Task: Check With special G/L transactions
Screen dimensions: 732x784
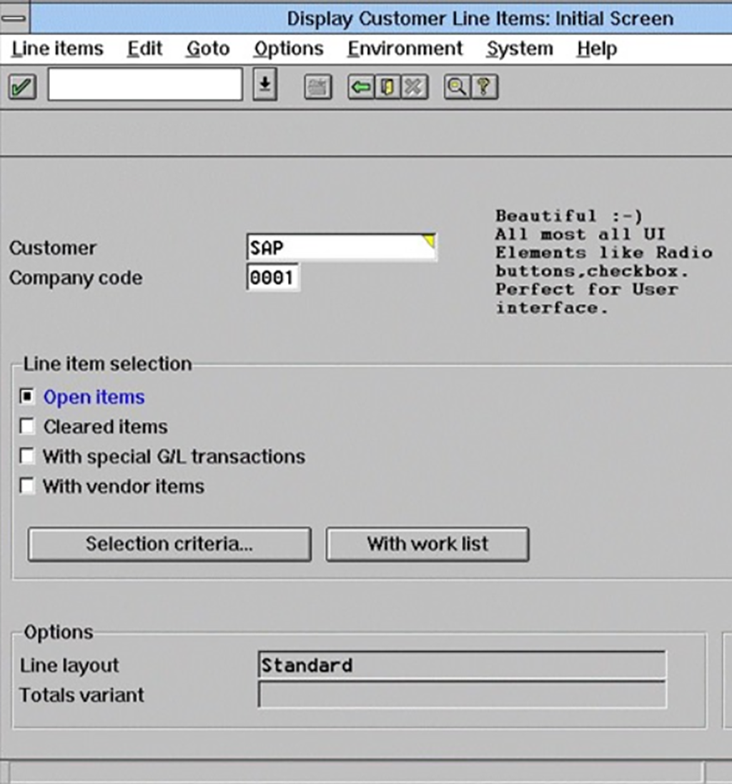Action: click(x=27, y=457)
